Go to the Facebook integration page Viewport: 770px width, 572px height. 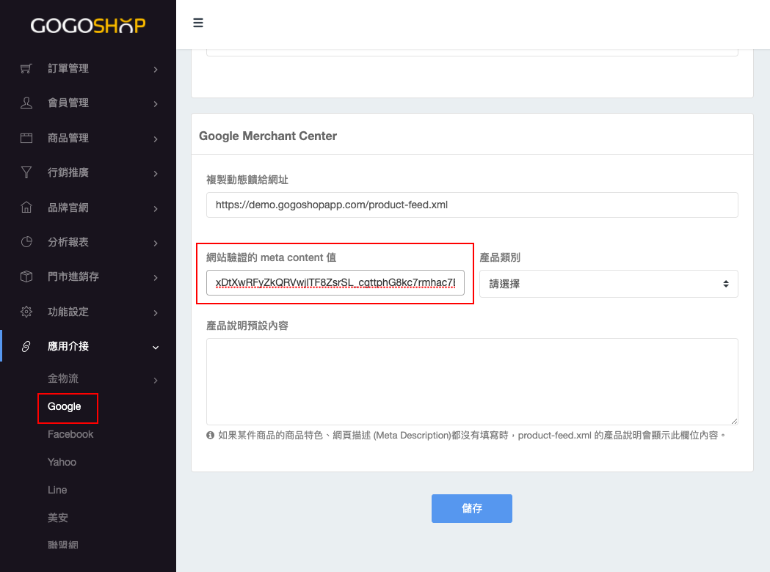(70, 434)
